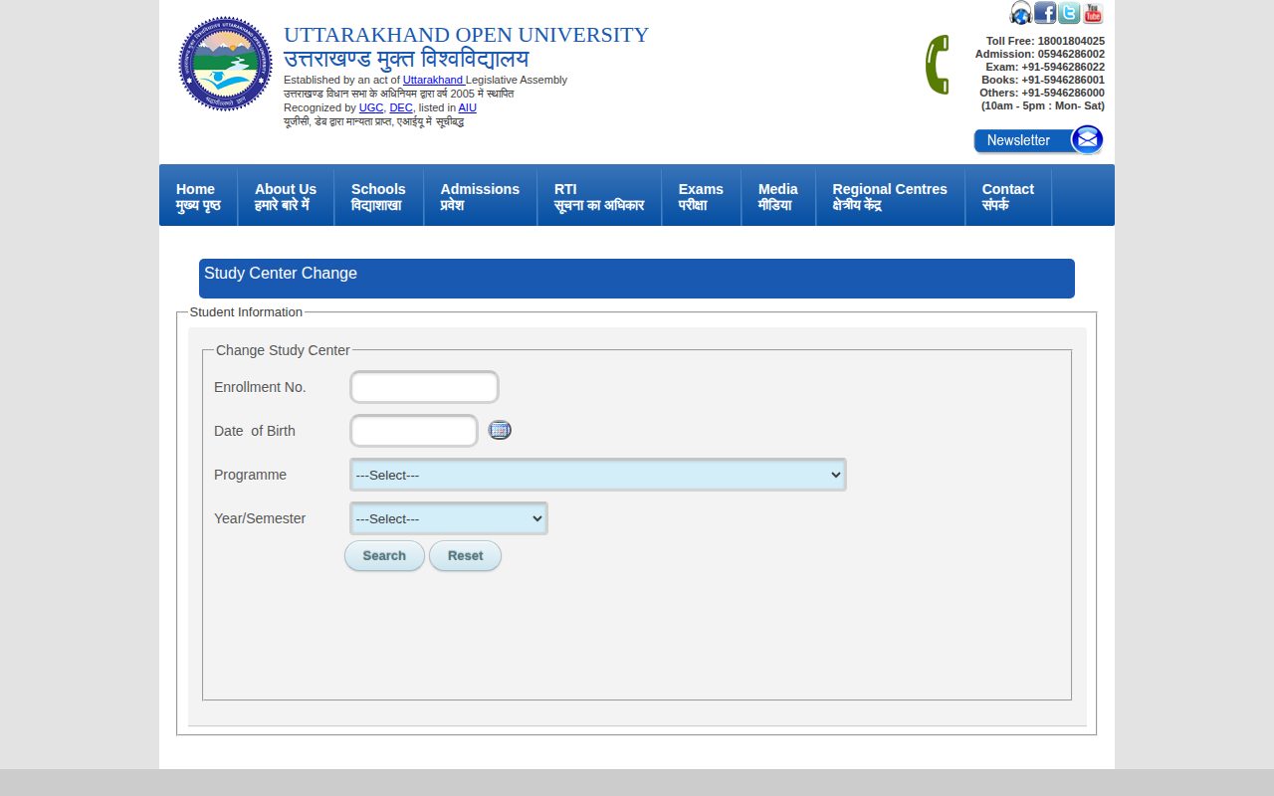Click the Study Center Change heading

point(281,274)
